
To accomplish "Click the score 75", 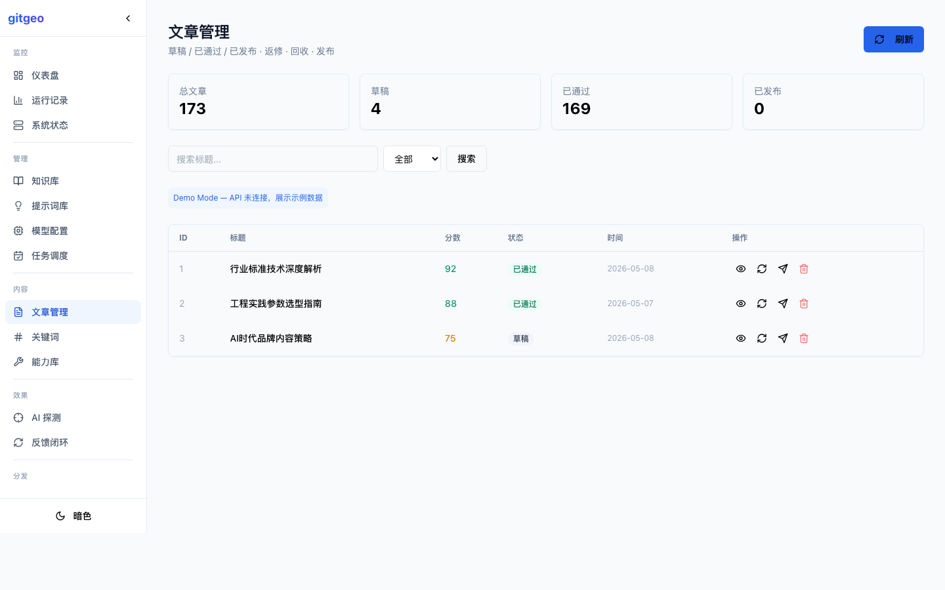I will pos(450,338).
